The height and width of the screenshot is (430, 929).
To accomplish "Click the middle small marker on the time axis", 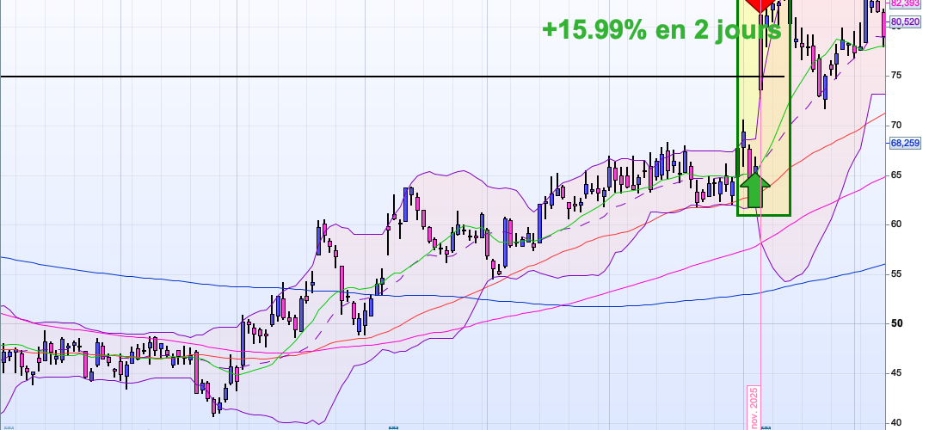I will [392, 426].
